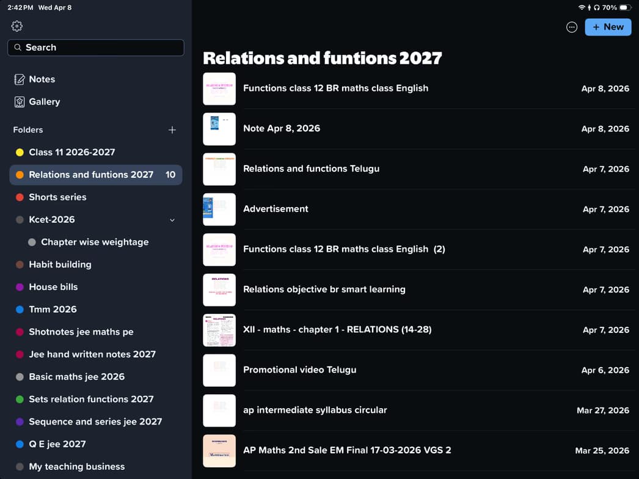Open the Advertisement note thumbnail
639x479 pixels.
pos(219,210)
